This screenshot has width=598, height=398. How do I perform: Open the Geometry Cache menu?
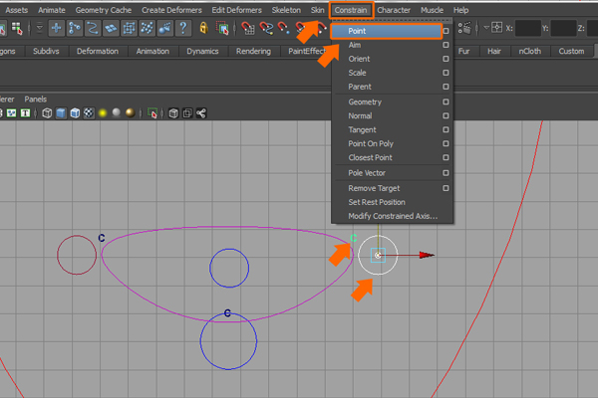(x=104, y=10)
